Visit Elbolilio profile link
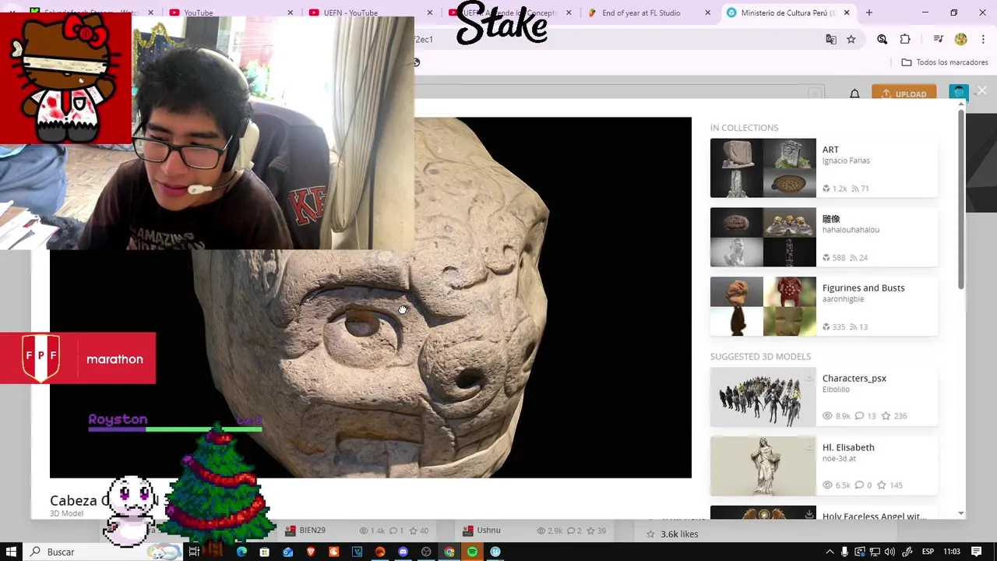Screen dimensions: 997x561 [x=836, y=390]
